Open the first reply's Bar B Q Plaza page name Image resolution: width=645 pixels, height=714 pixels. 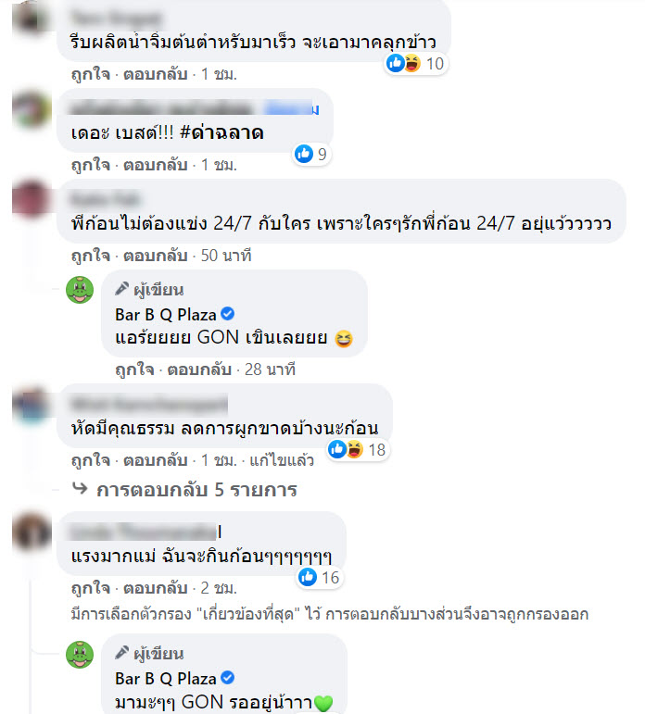point(166,314)
